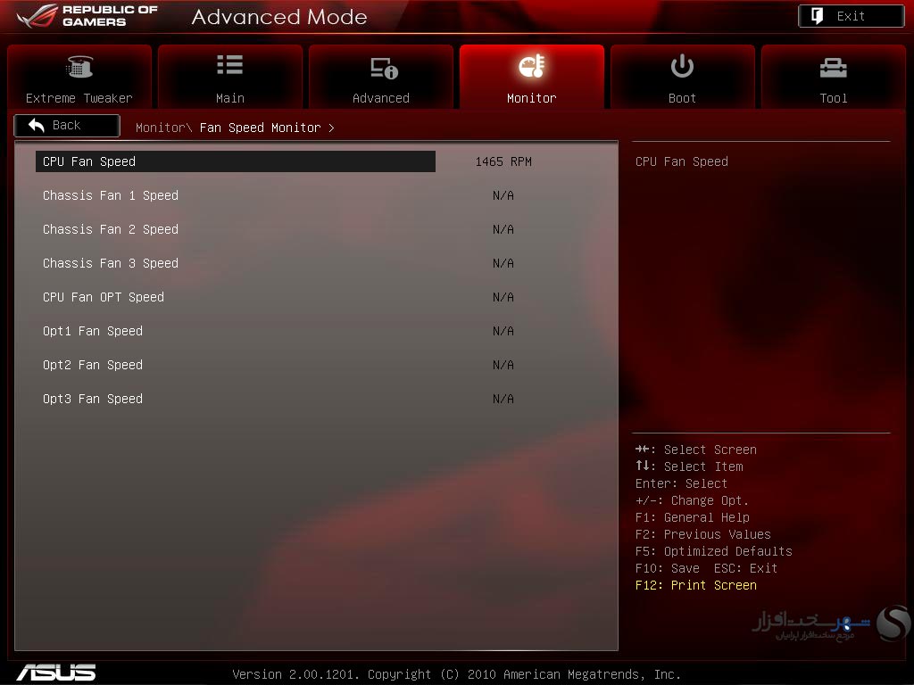
Task: Click the Exit door icon
Action: [x=817, y=16]
